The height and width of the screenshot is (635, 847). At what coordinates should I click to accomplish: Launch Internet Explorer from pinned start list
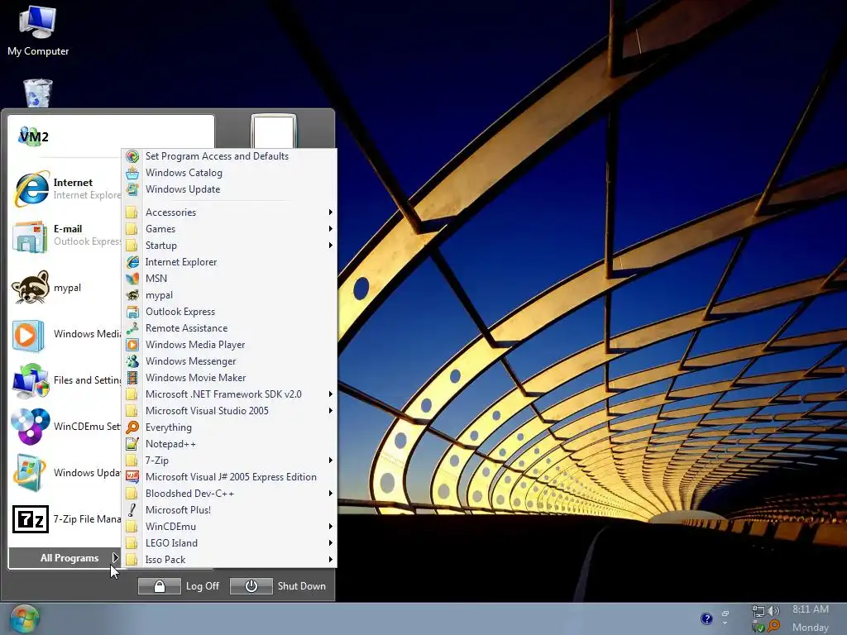66,189
